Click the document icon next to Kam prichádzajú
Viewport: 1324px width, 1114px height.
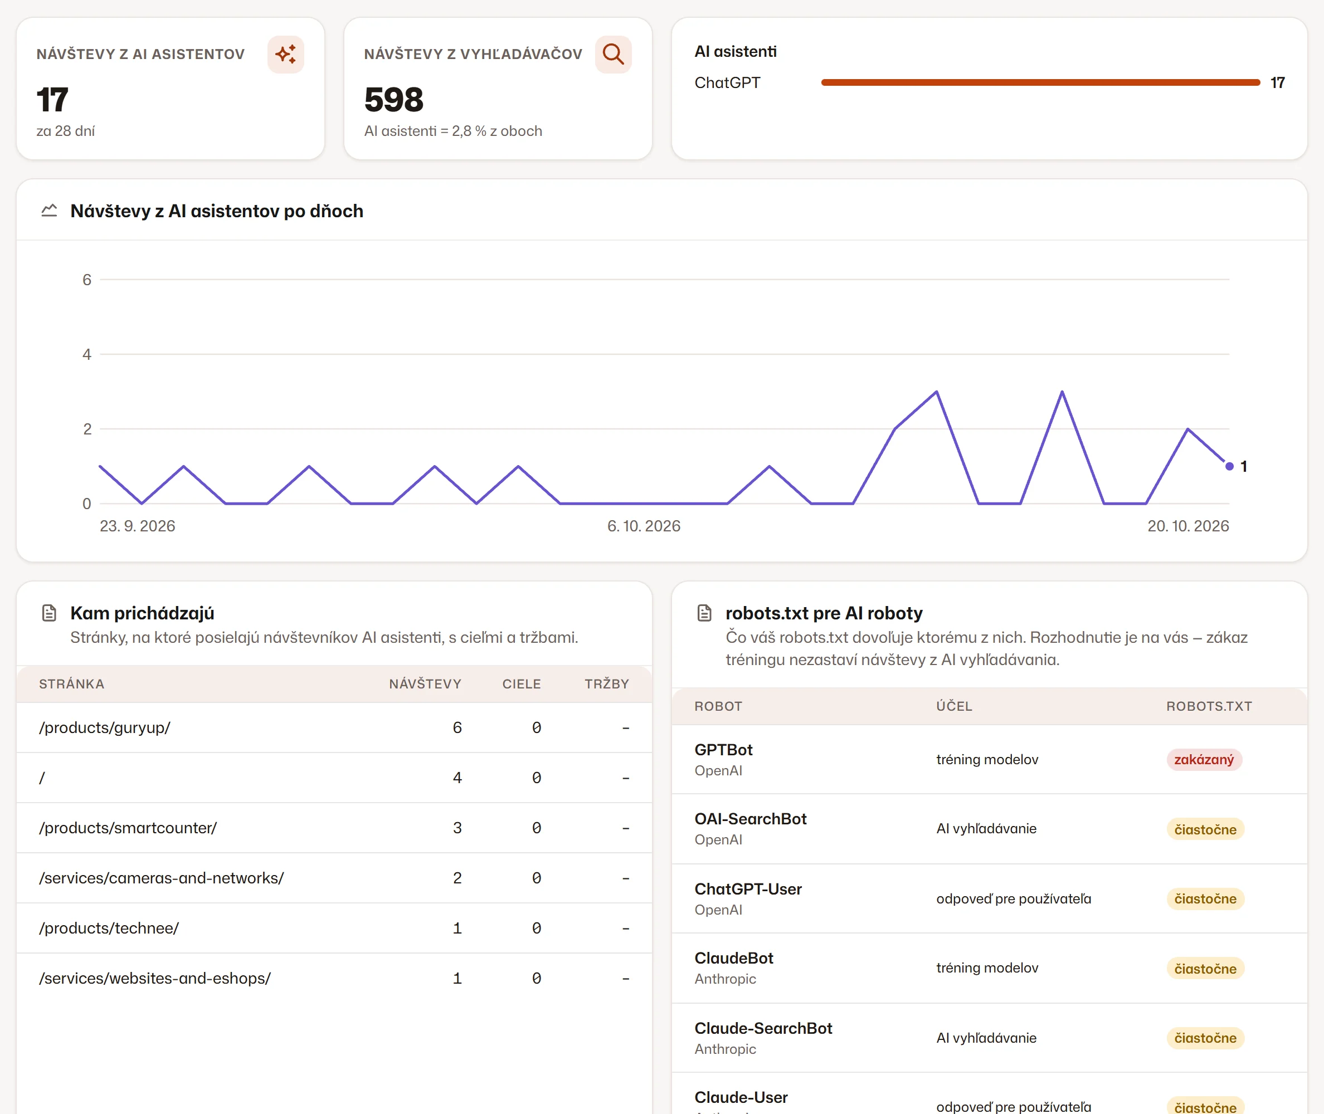[49, 613]
